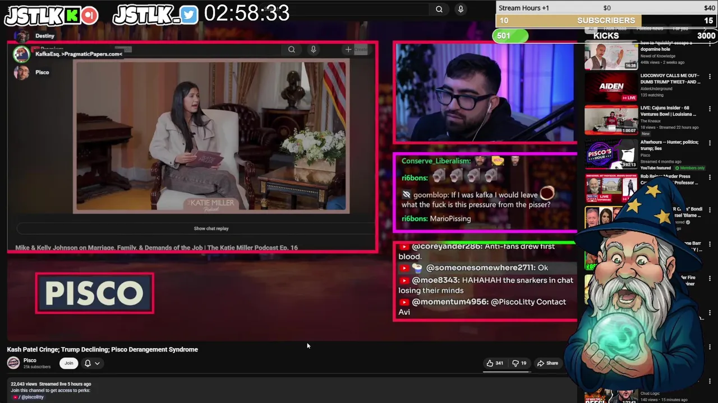The image size is (718, 403).
Task: Open the Cajuns Insider 1:00:07 thumbnail
Action: 611,120
